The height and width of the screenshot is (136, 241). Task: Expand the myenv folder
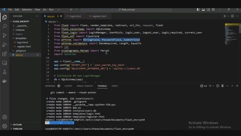pos(14,34)
